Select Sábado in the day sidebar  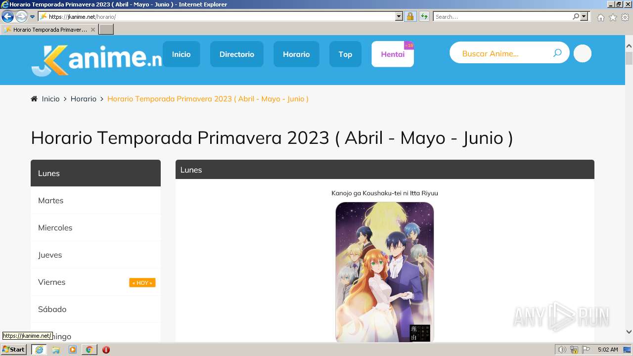coord(95,309)
